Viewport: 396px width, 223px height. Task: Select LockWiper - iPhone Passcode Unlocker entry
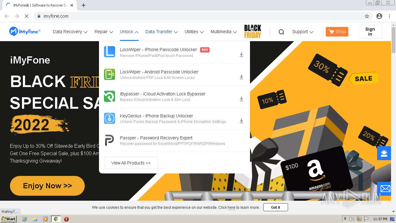[x=158, y=50]
